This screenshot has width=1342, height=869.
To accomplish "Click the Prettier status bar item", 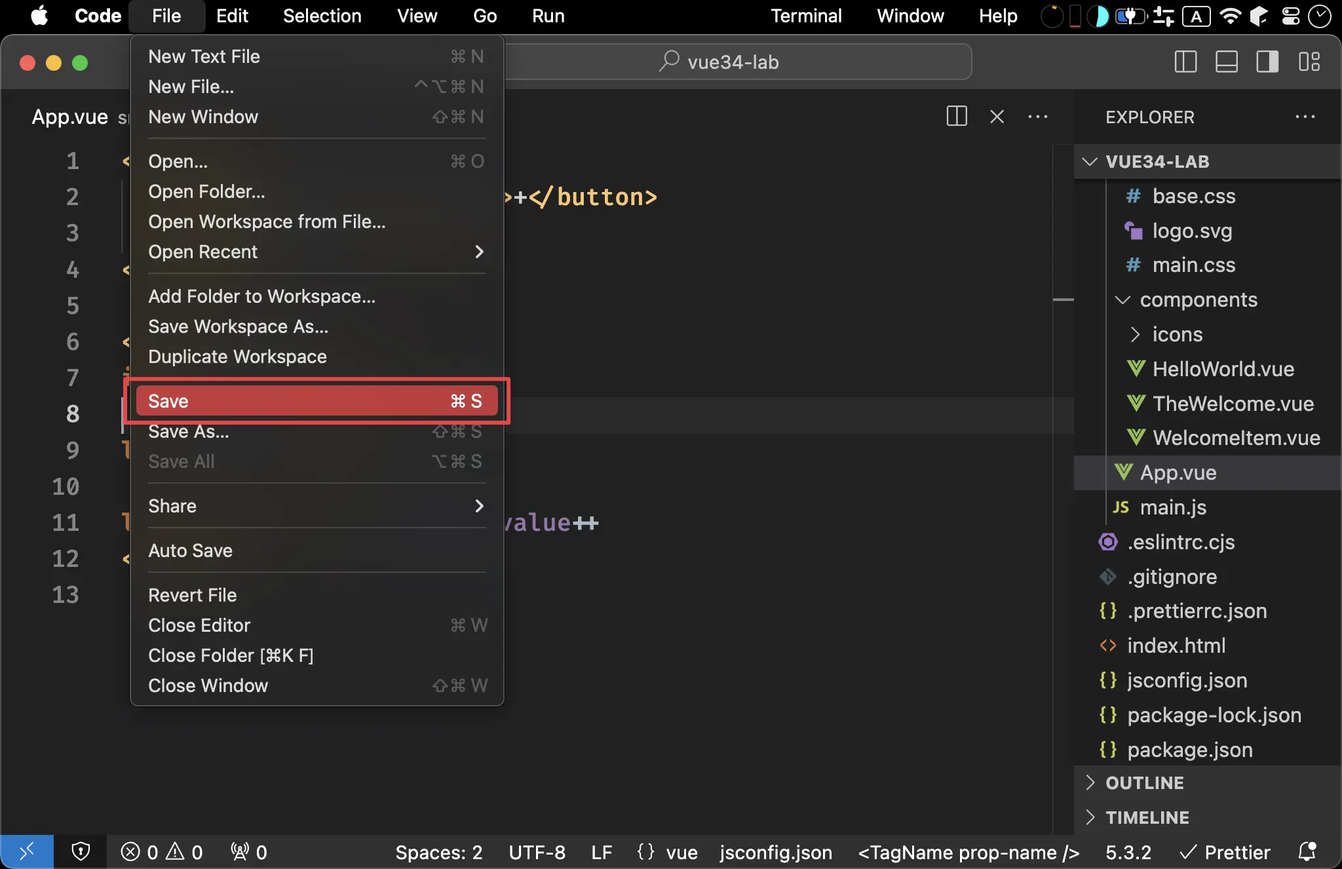I will coord(1225,852).
